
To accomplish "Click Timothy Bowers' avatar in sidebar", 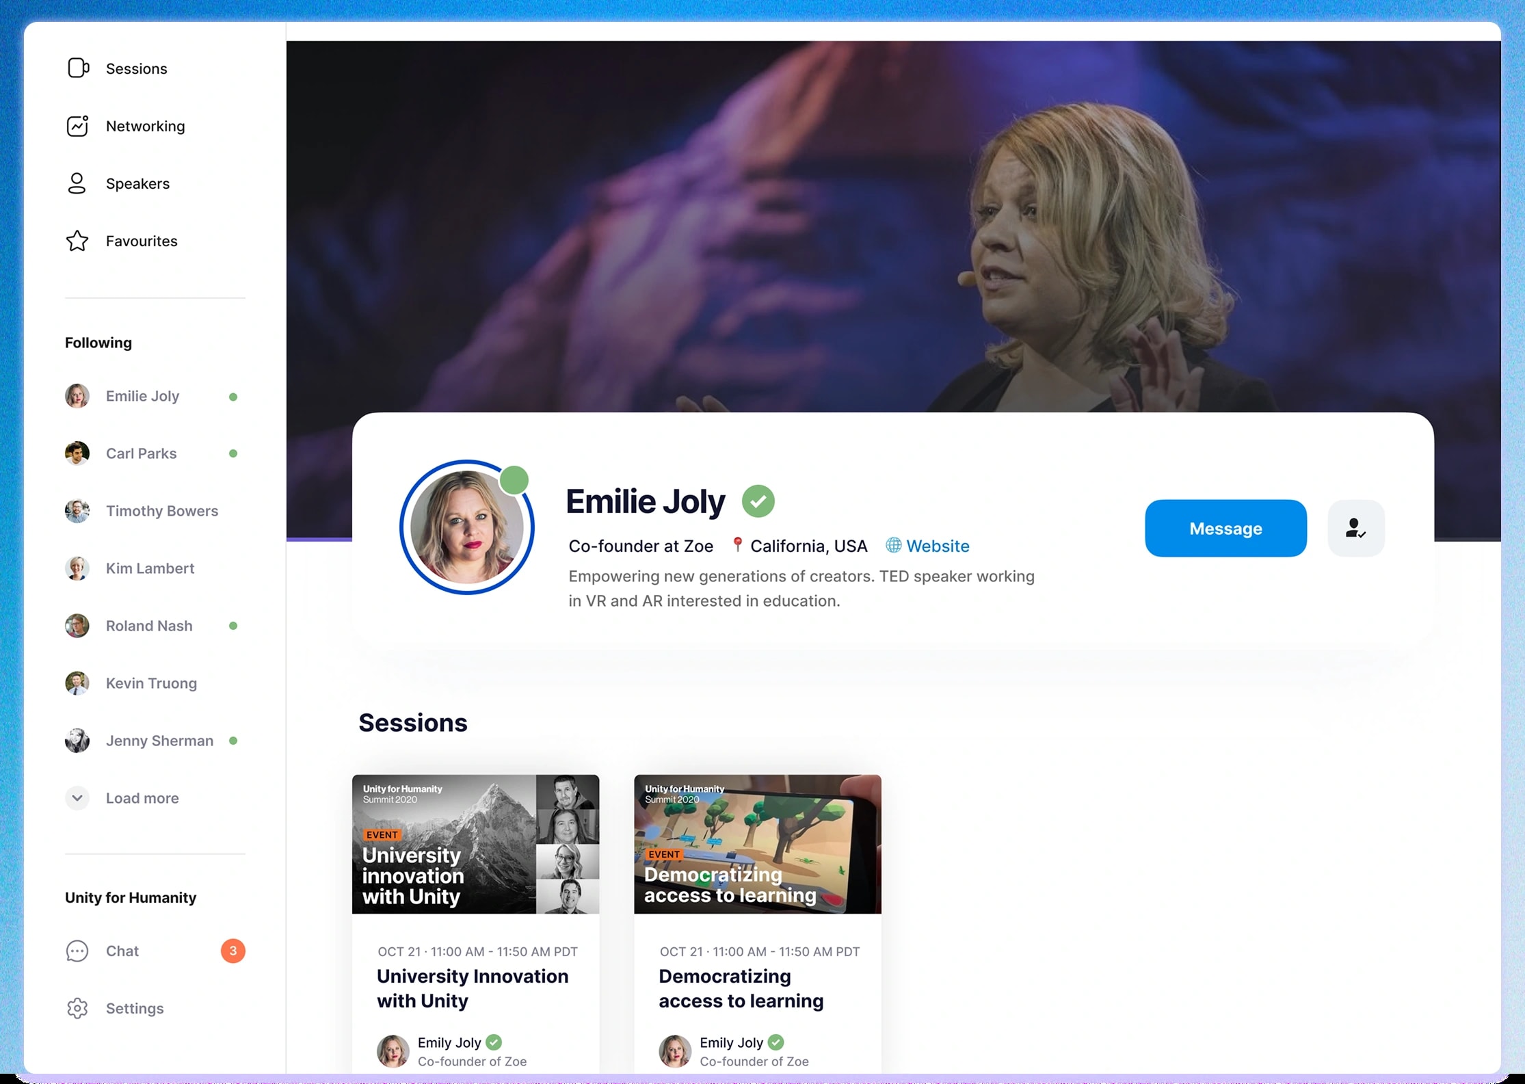I will tap(77, 511).
